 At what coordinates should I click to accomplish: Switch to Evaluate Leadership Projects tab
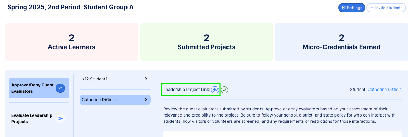coord(32,118)
